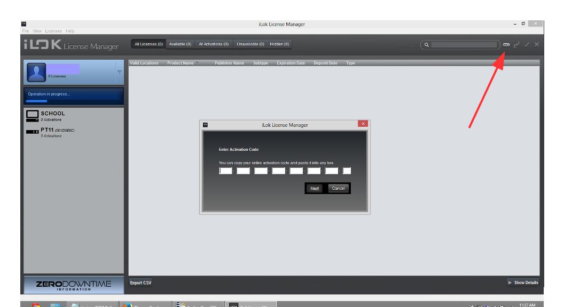Click the greyed X icon in top toolbar

click(x=537, y=45)
